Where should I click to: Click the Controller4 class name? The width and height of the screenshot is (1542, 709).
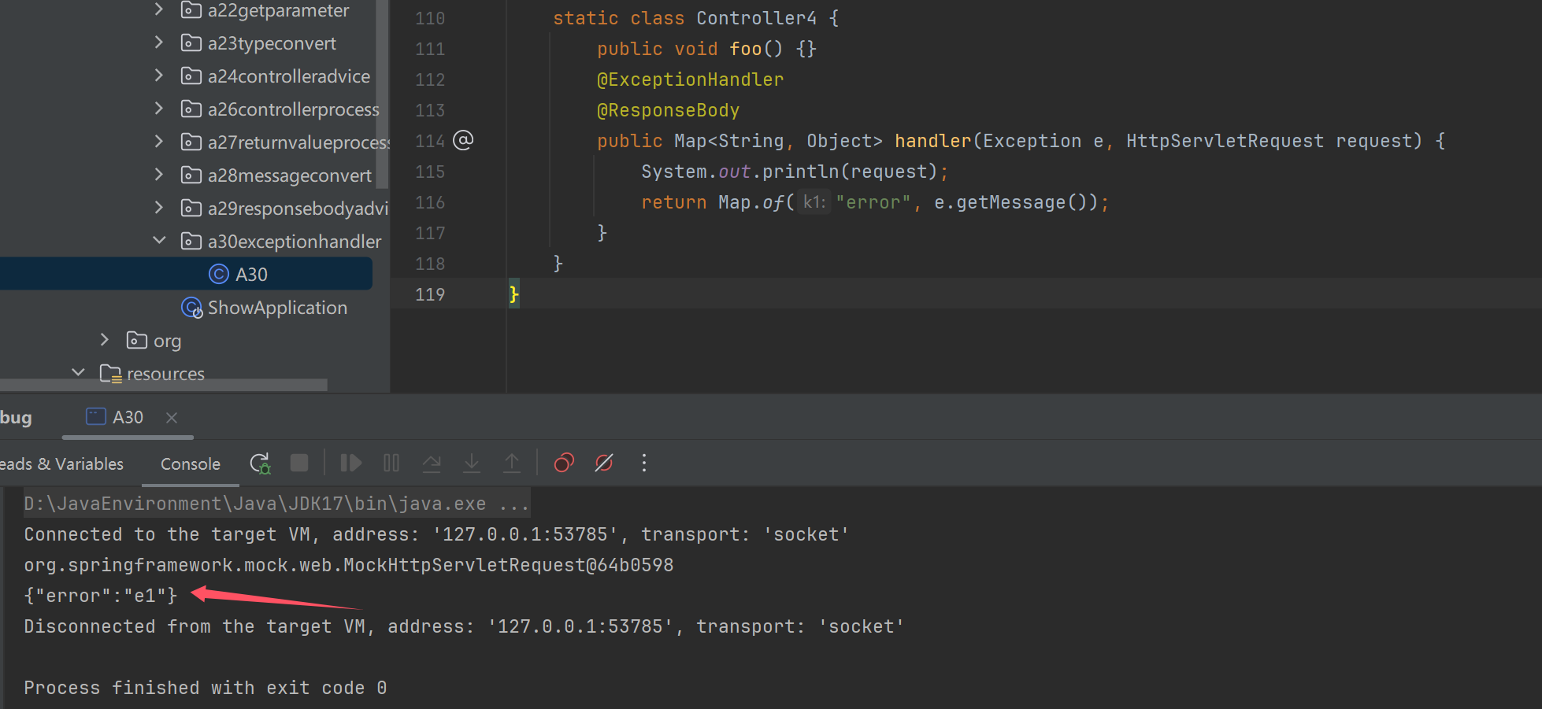757,18
